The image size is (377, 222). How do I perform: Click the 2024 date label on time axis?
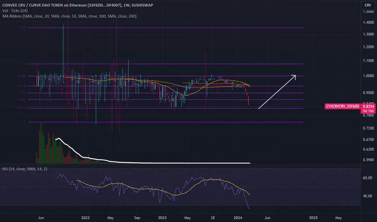coord(238,218)
